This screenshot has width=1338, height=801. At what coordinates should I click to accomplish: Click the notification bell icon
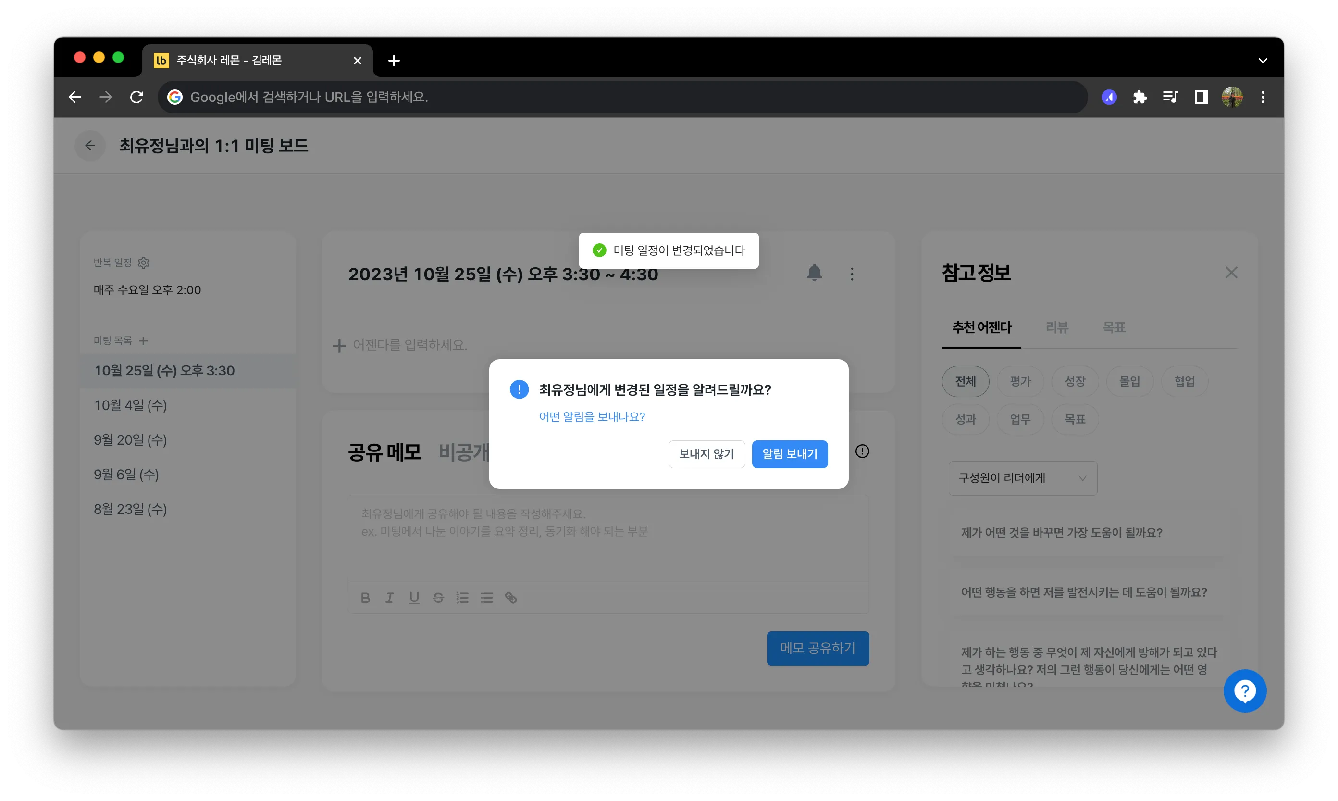(814, 273)
